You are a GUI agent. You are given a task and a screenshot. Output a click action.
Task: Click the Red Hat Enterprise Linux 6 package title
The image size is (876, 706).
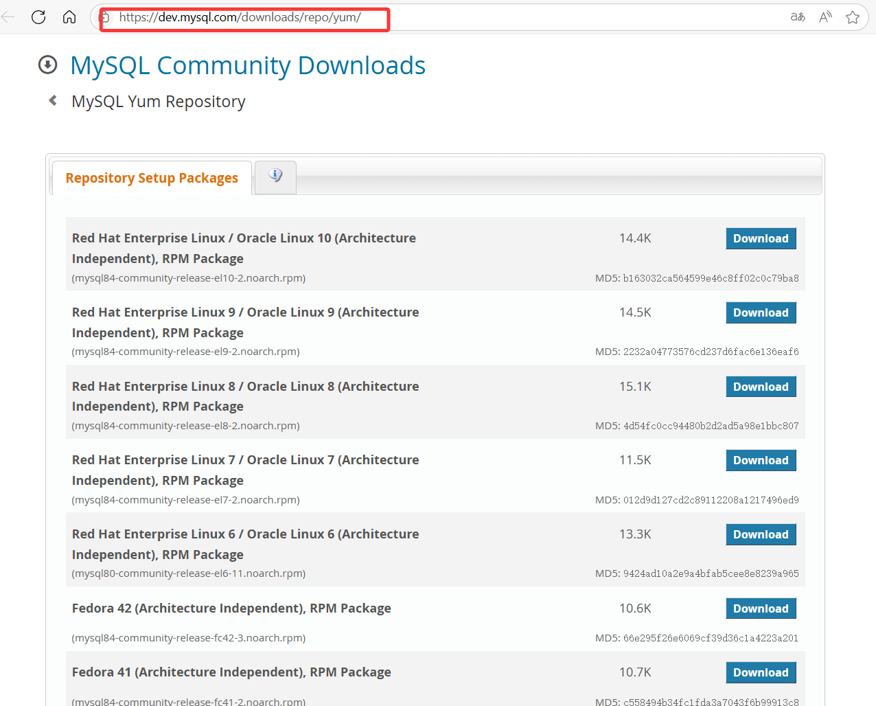click(245, 545)
